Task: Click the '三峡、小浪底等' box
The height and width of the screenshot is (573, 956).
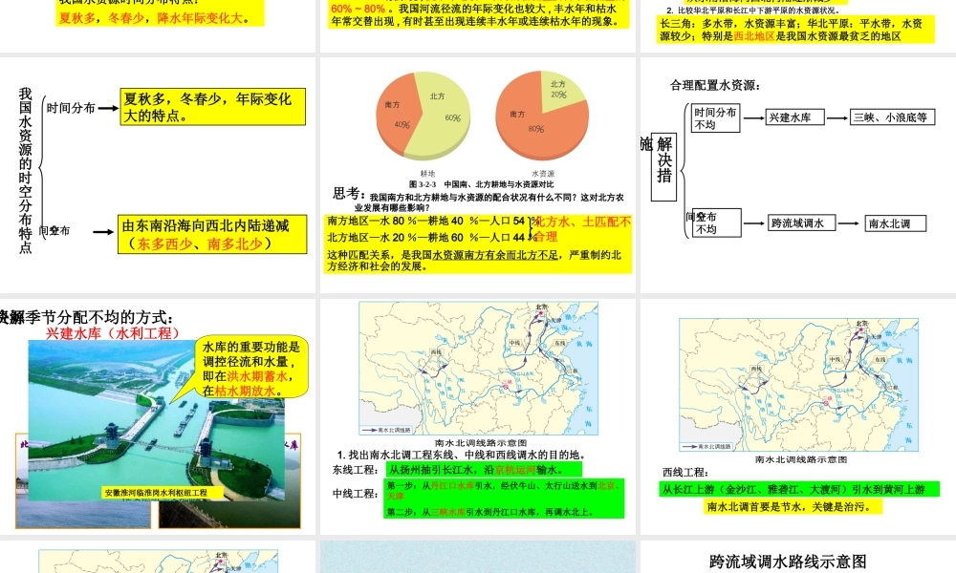Action: click(893, 117)
